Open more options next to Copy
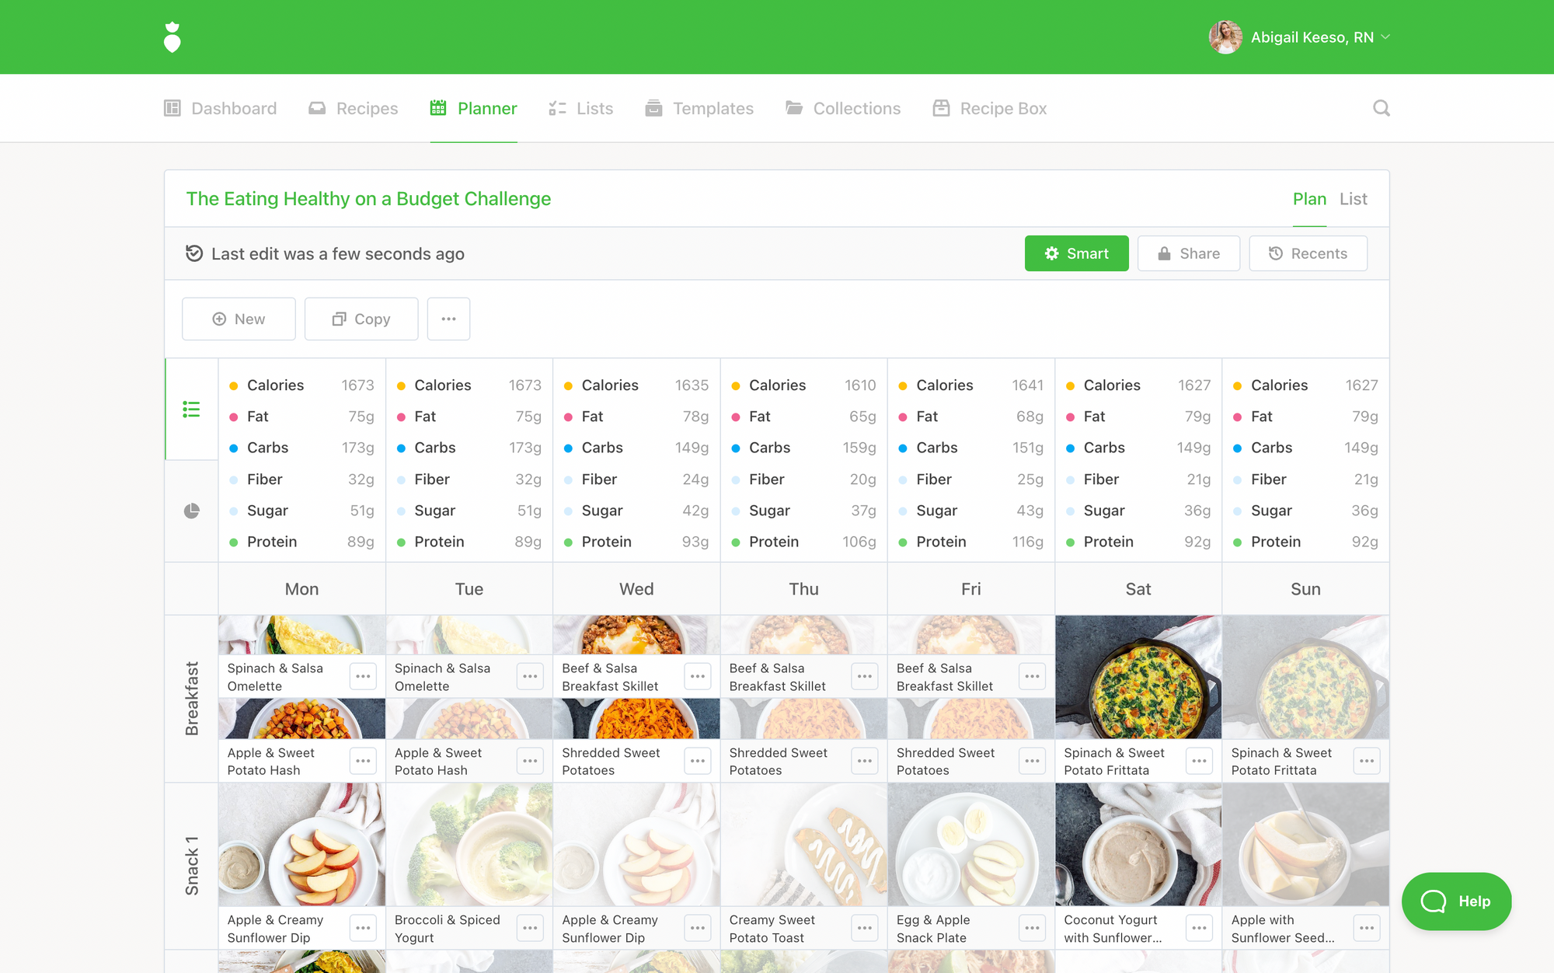Image resolution: width=1554 pixels, height=973 pixels. (448, 319)
